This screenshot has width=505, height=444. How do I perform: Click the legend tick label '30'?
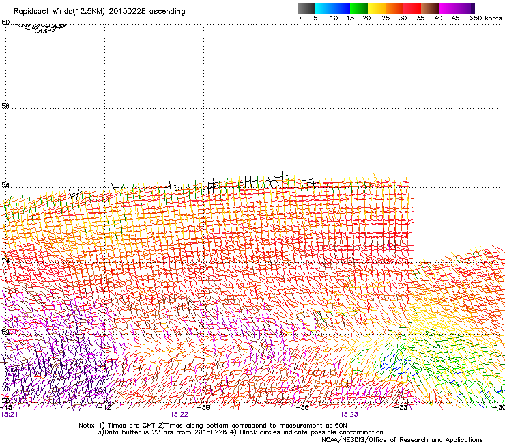pyautogui.click(x=403, y=18)
